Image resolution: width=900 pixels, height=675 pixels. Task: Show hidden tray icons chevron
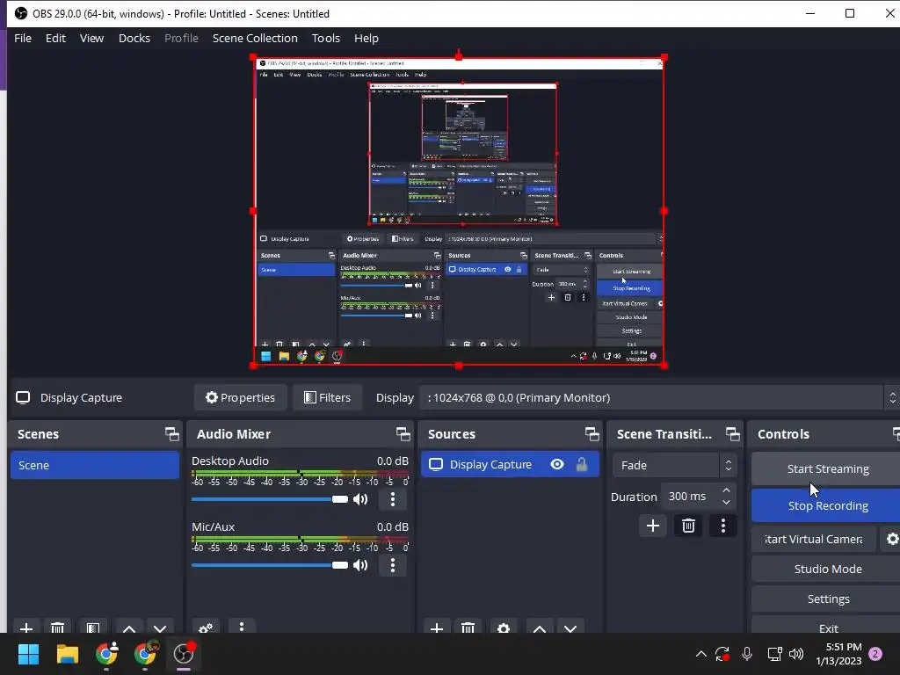click(700, 654)
